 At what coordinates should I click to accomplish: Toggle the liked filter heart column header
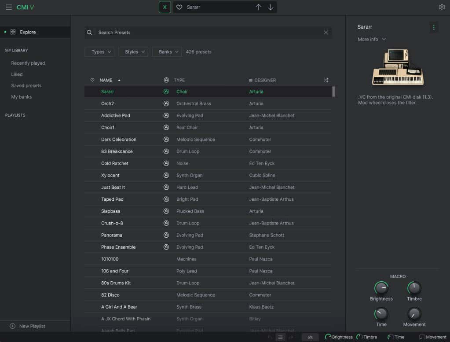click(92, 80)
